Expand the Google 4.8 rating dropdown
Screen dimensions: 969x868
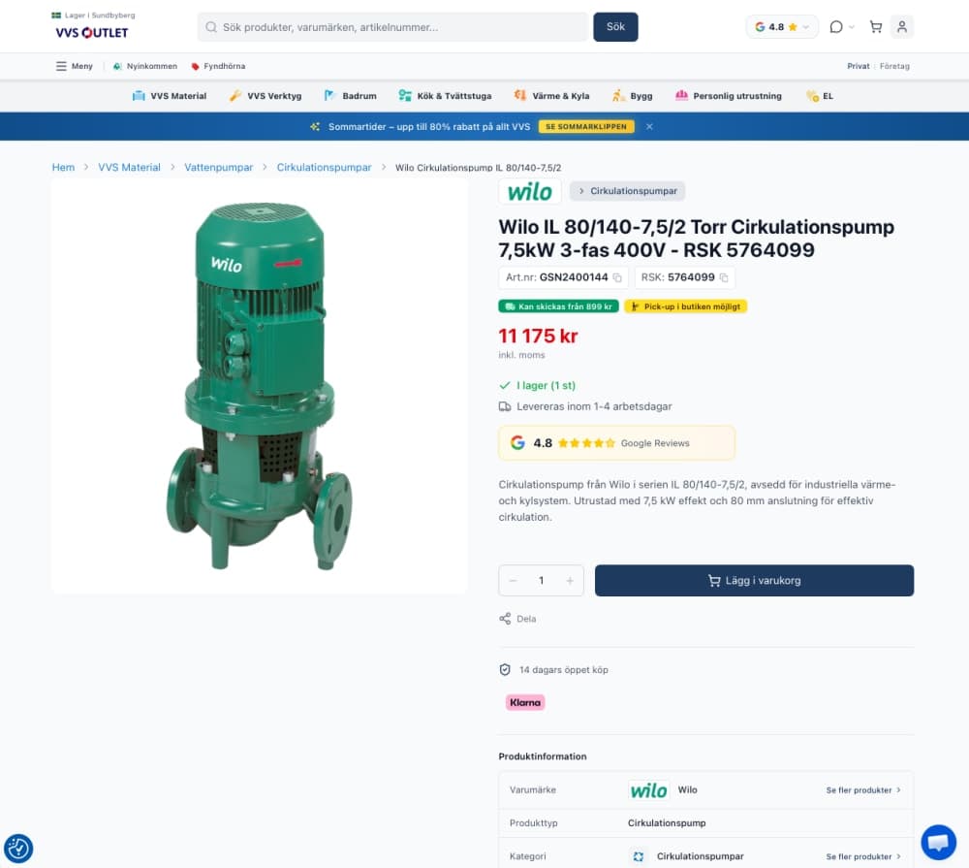click(x=782, y=26)
